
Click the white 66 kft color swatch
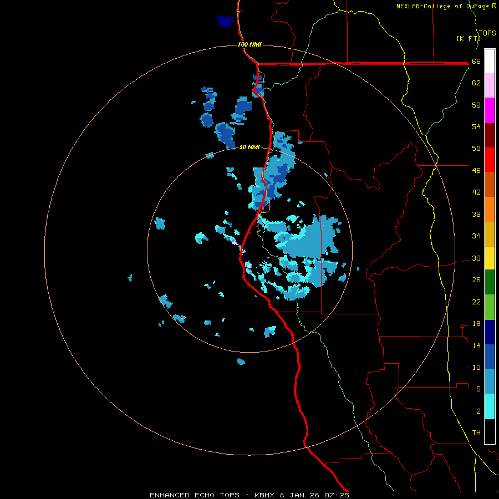pos(490,61)
